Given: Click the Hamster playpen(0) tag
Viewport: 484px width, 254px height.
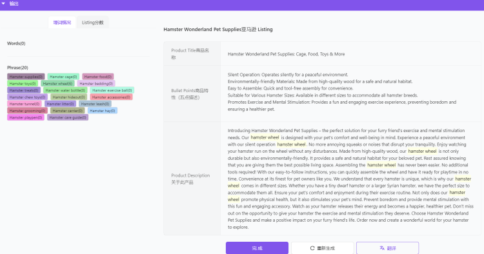Looking at the screenshot, I should point(26,117).
